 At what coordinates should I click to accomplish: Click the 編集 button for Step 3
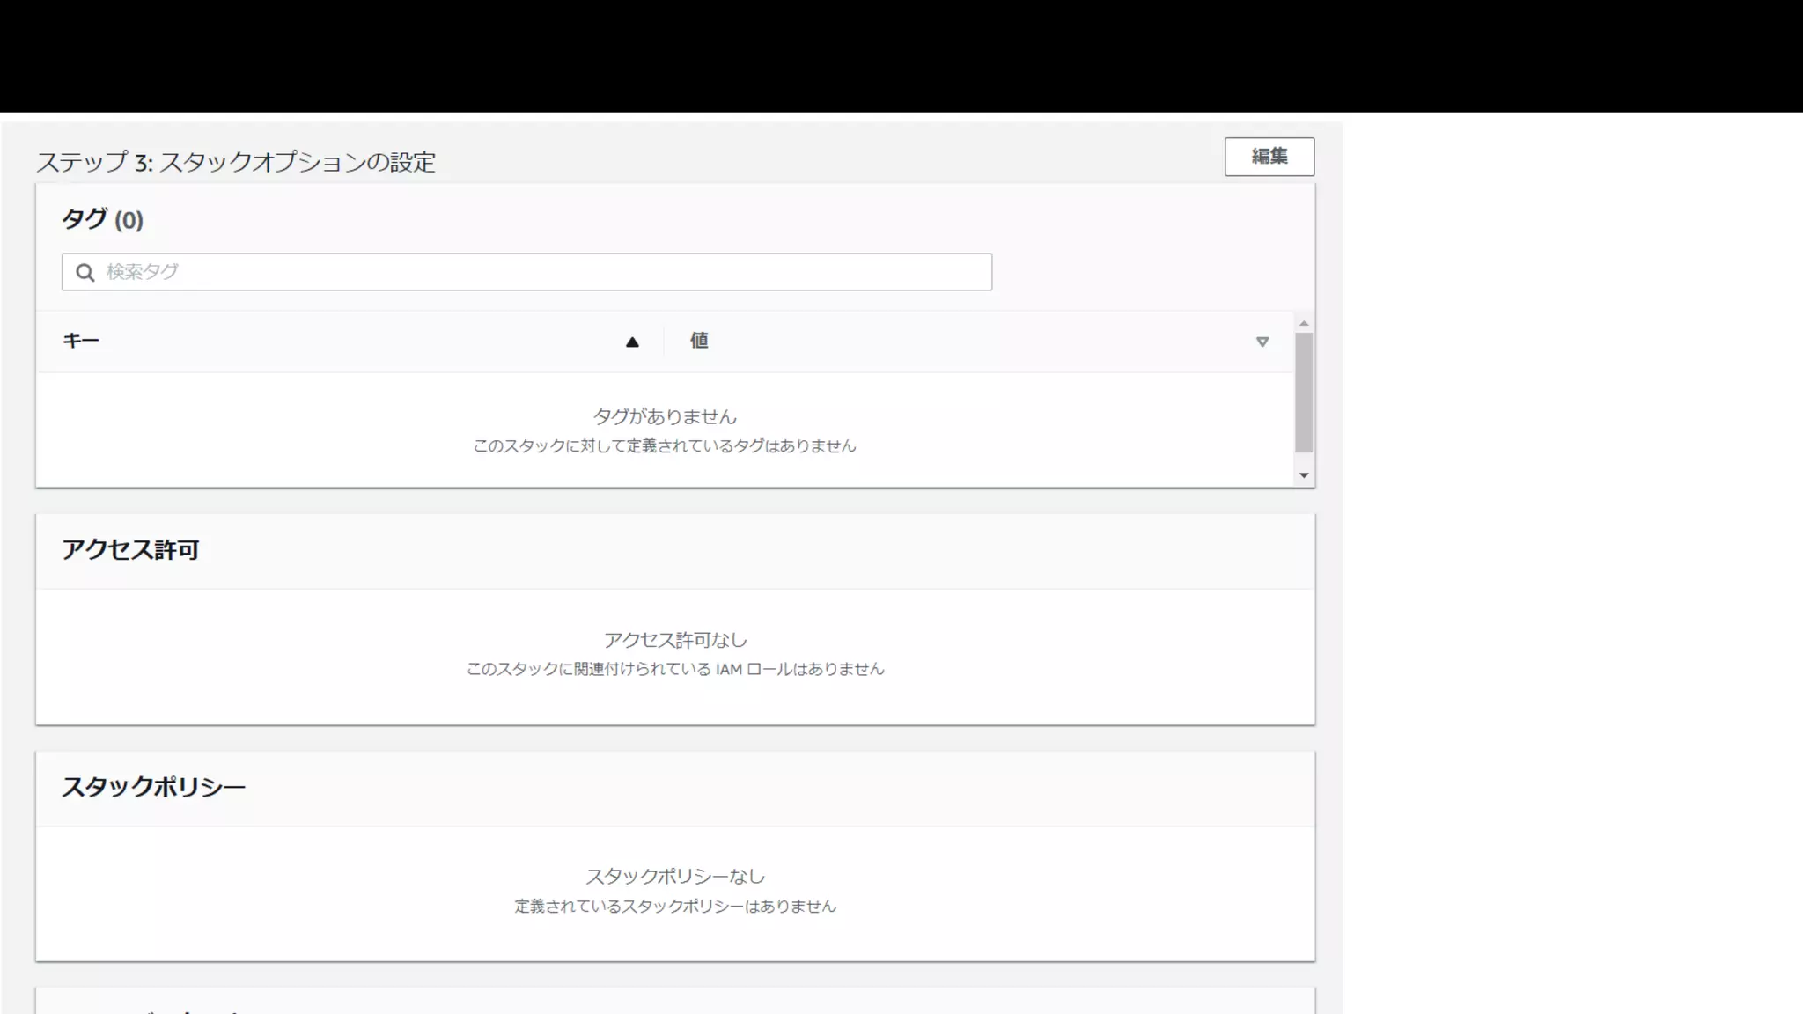[1269, 157]
